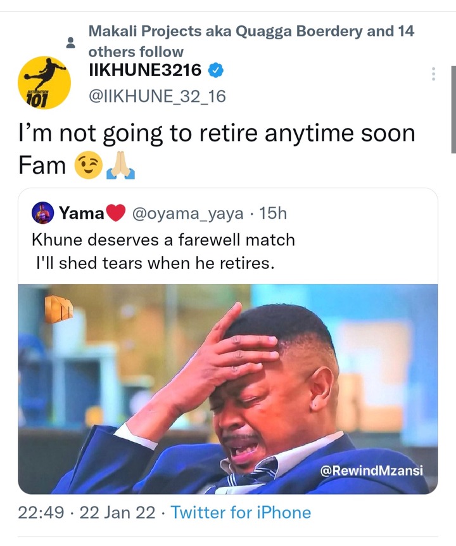Open Yama's small profile avatar

pos(43,213)
